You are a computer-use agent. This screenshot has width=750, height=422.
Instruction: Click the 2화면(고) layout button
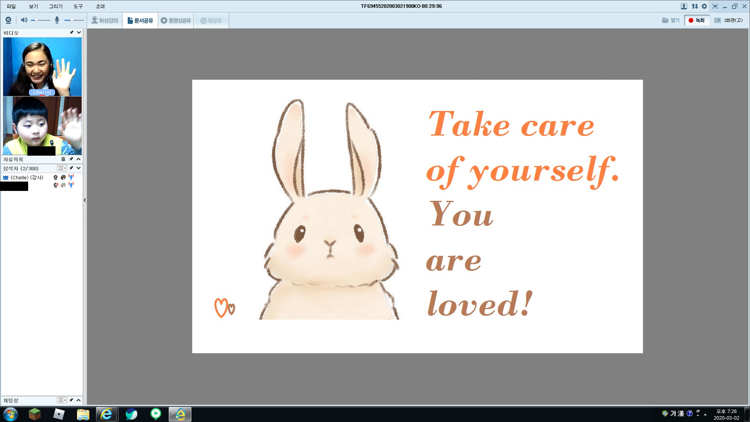(x=729, y=20)
